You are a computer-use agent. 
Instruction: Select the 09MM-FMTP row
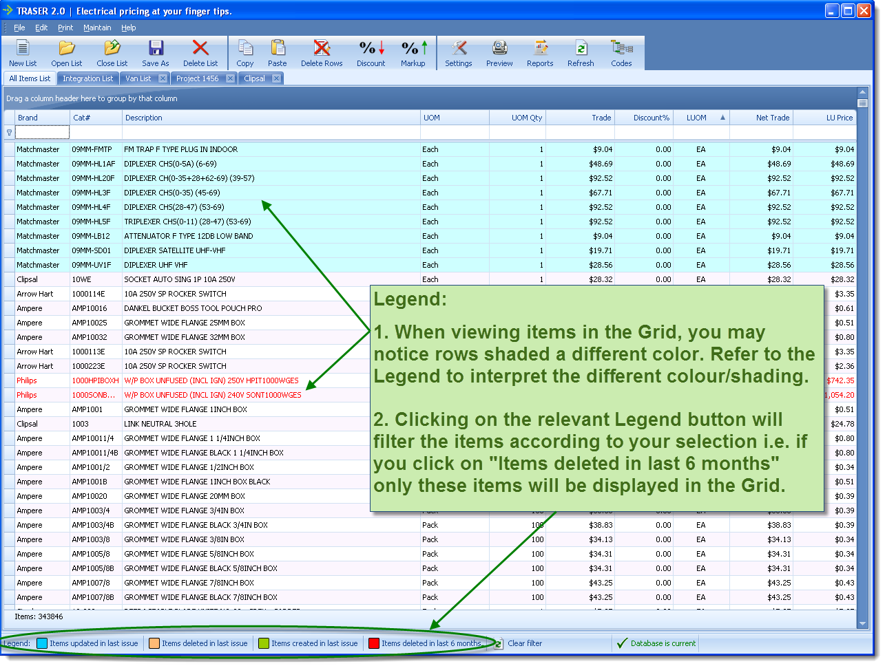(430, 149)
